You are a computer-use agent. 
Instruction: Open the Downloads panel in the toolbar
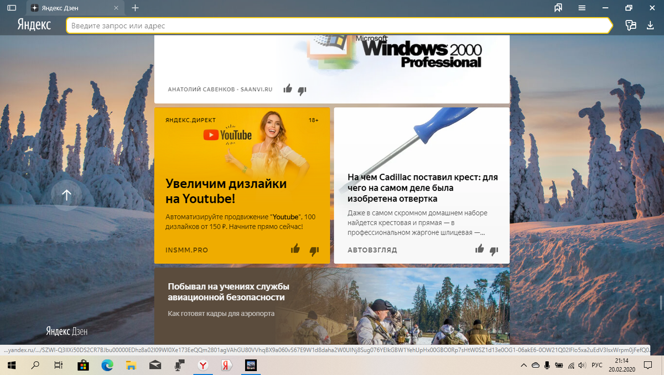point(650,25)
